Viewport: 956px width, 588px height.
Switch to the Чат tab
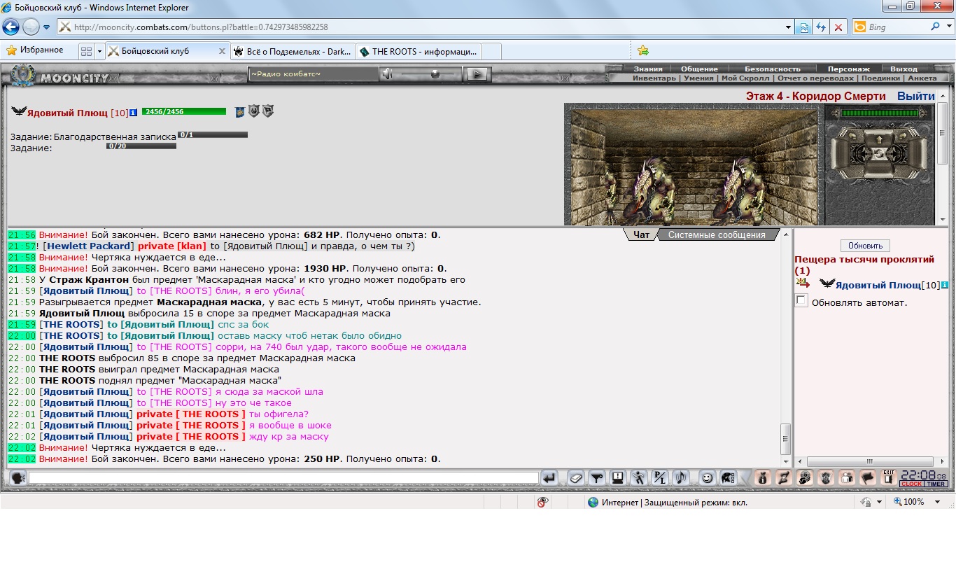coord(641,235)
